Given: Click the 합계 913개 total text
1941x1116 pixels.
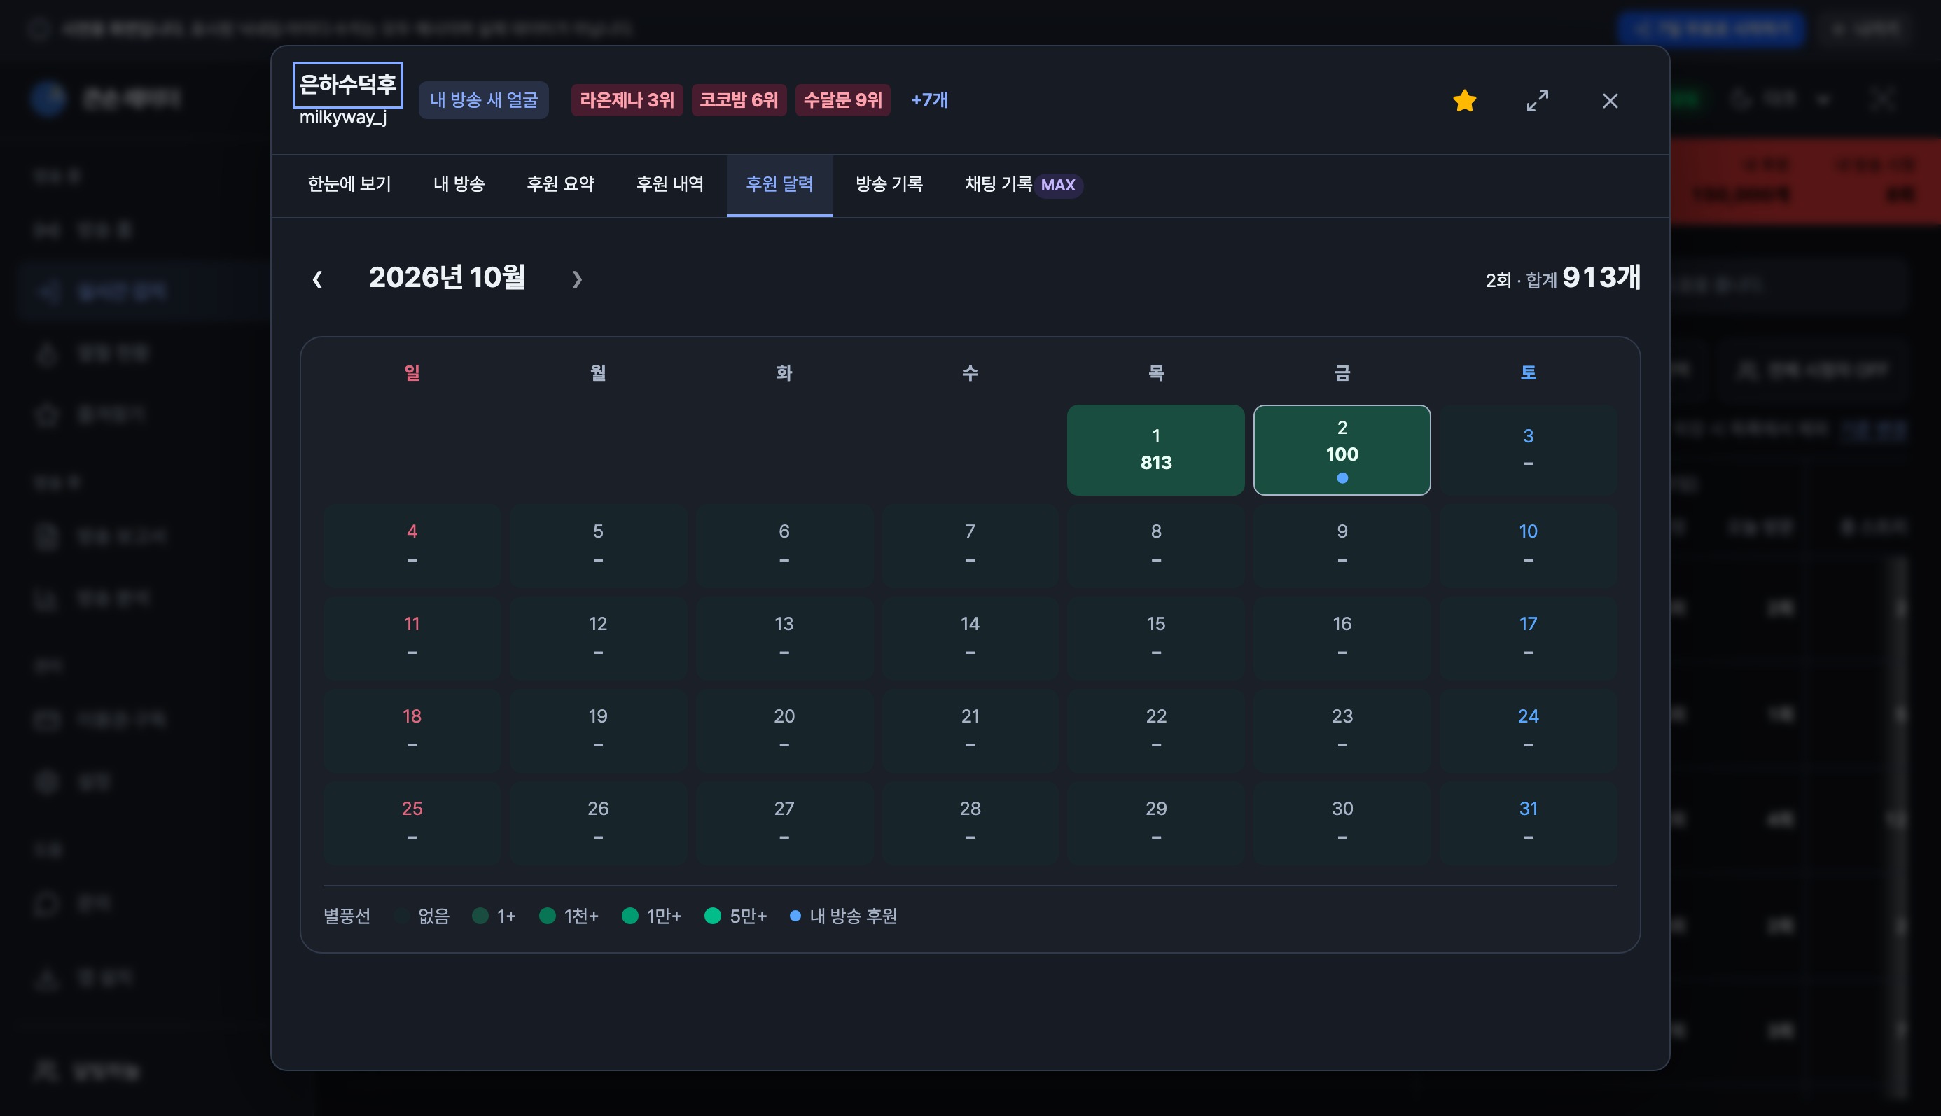Looking at the screenshot, I should coord(1583,277).
